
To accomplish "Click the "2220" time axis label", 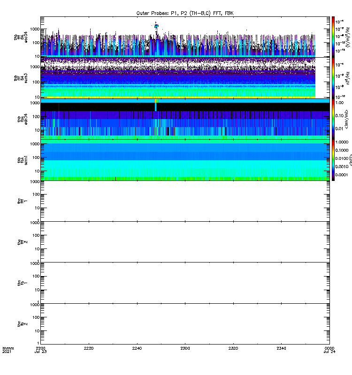I will click(89, 348).
